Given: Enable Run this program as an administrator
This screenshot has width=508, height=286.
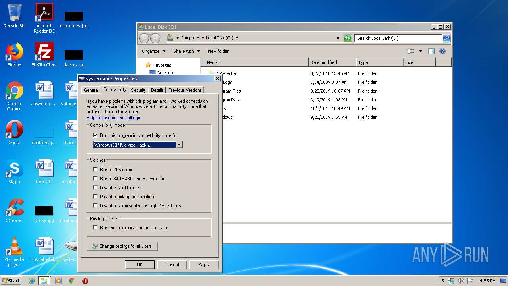Looking at the screenshot, I should [95, 228].
